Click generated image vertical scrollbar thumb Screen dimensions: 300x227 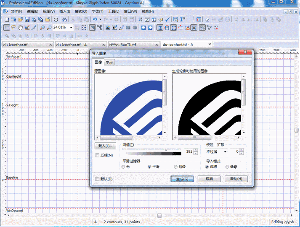pyautogui.click(x=244, y=92)
